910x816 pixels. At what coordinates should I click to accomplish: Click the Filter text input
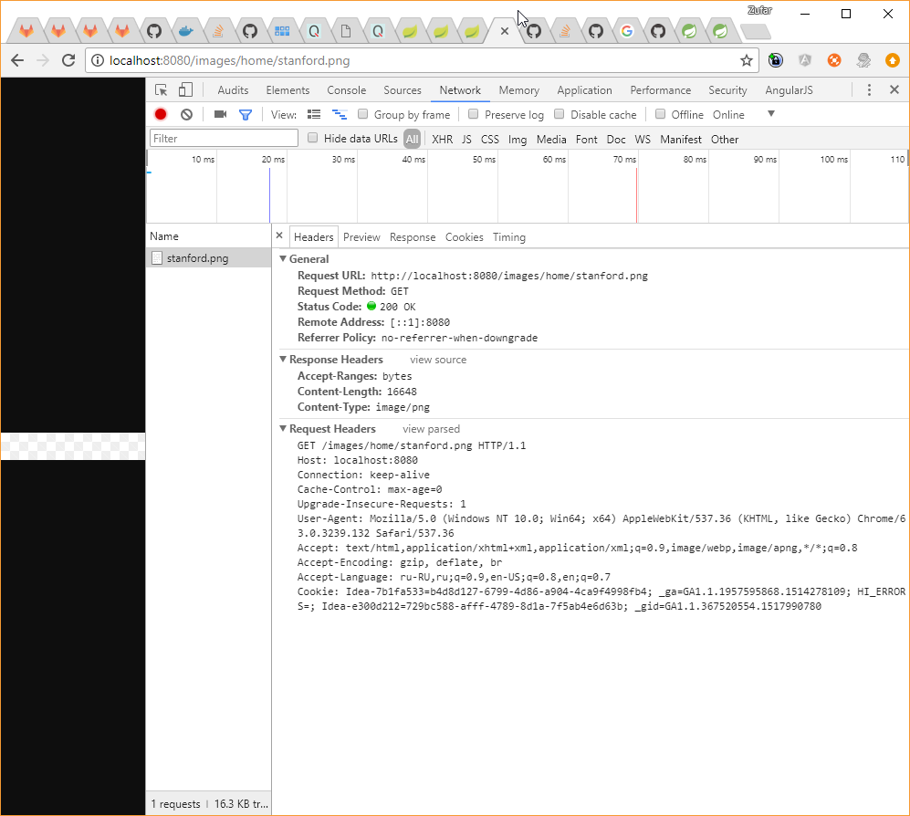coord(224,138)
